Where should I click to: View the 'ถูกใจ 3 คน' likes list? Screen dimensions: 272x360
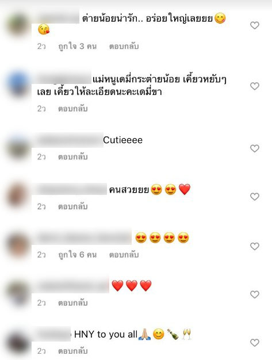coord(78,46)
